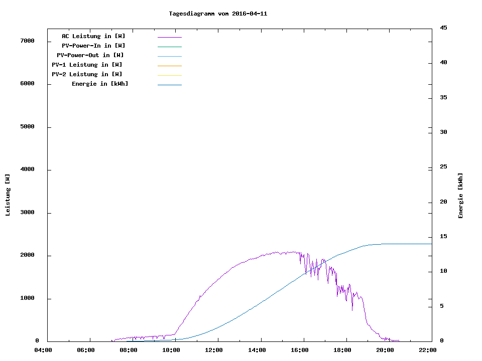The width and height of the screenshot is (482, 361).
Task: Click the 2000 value on left axis
Action: click(27, 256)
